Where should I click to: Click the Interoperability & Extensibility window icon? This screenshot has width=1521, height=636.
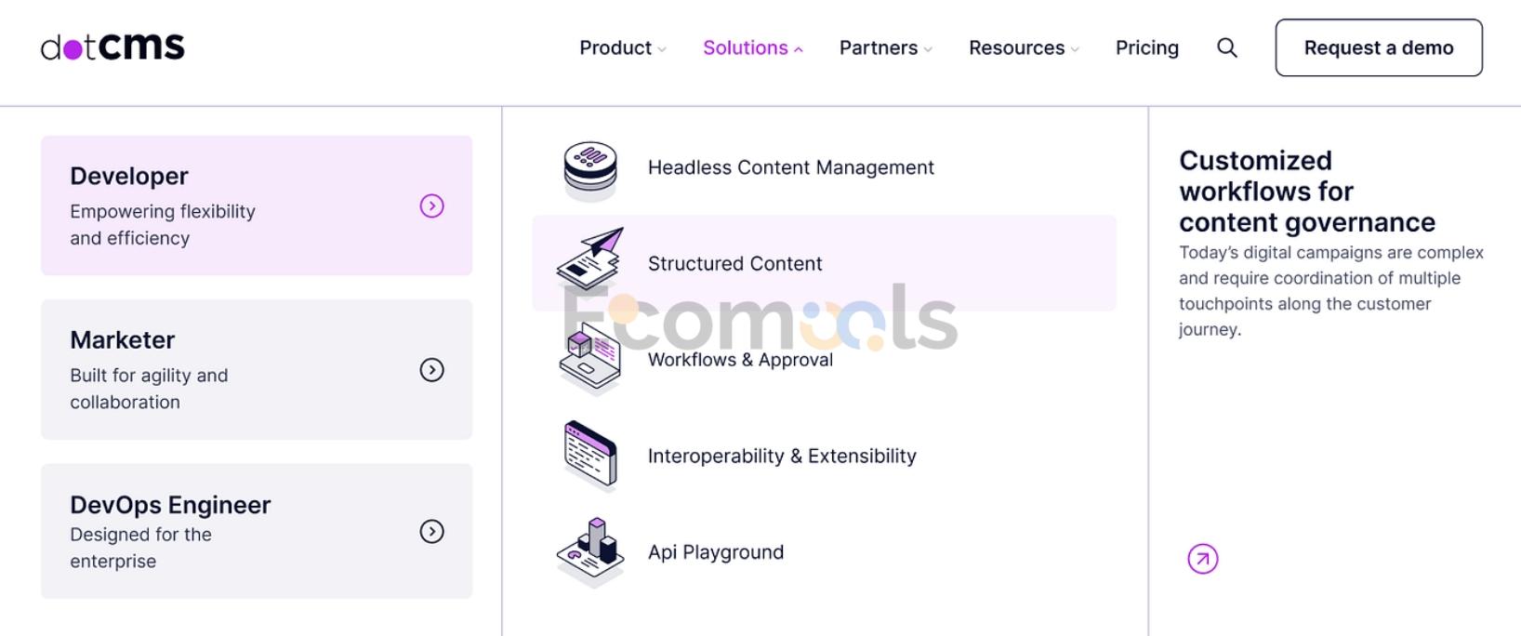[x=590, y=456]
